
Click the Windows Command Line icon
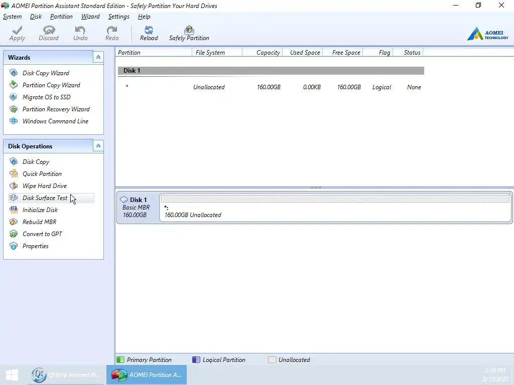click(x=14, y=121)
